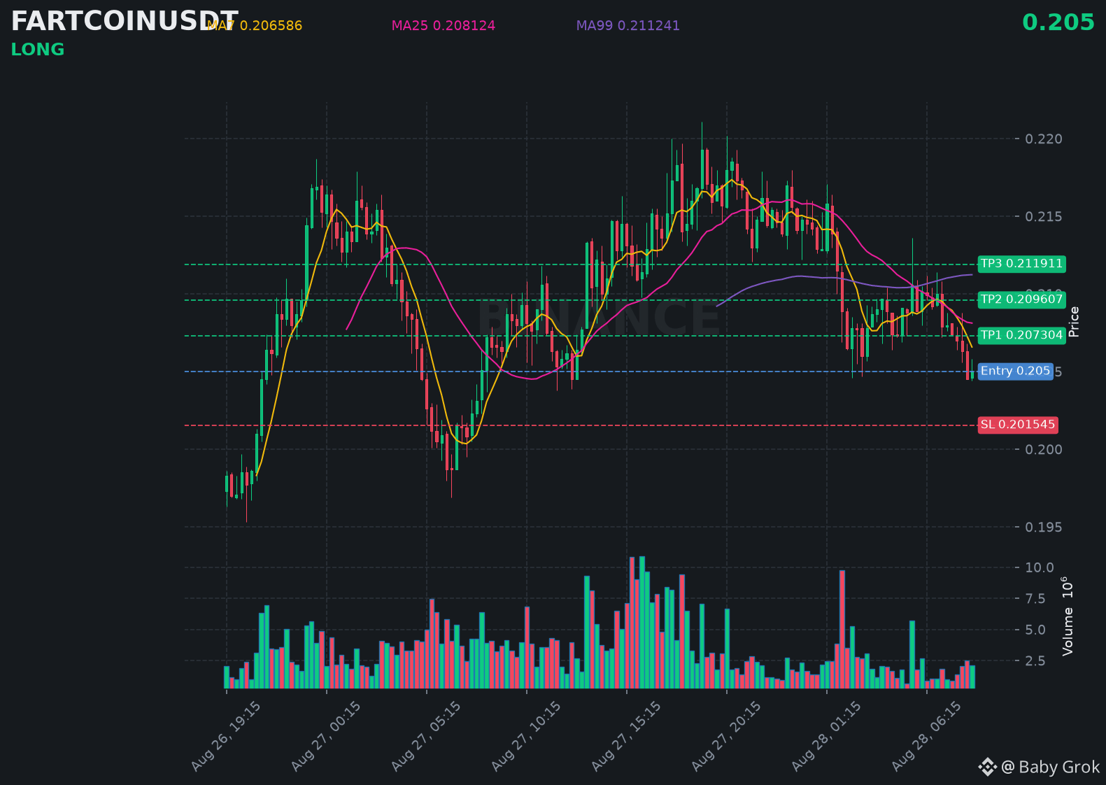Select the MA7 0.206586 legend entry
This screenshot has height=785, width=1106.
click(x=255, y=26)
